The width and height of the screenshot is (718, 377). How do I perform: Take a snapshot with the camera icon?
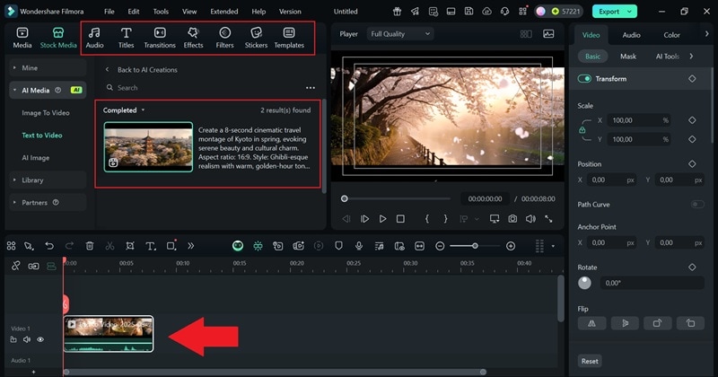coord(512,219)
